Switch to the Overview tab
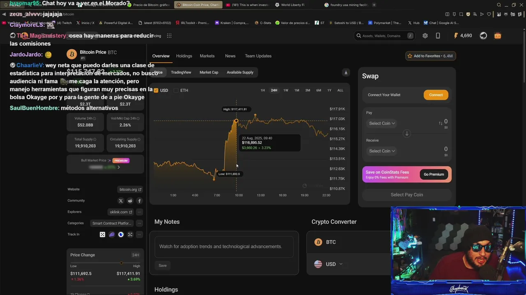This screenshot has width=526, height=295. [161, 56]
